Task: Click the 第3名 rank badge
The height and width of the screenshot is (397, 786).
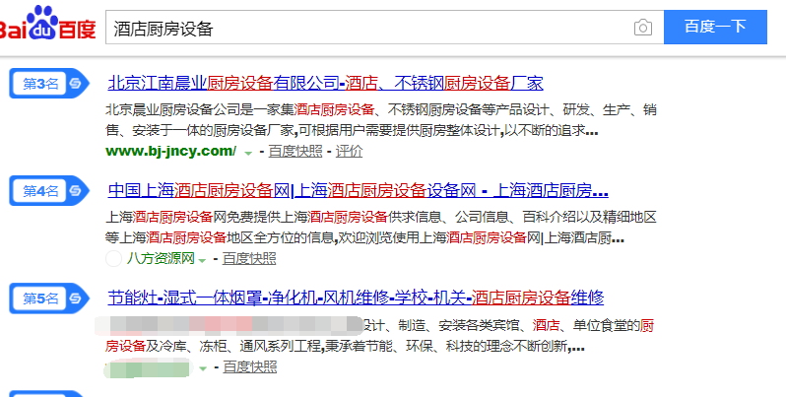Action: tap(49, 83)
